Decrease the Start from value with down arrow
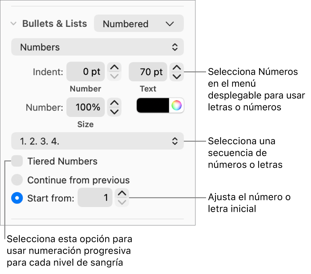The image size is (311, 274). click(122, 202)
